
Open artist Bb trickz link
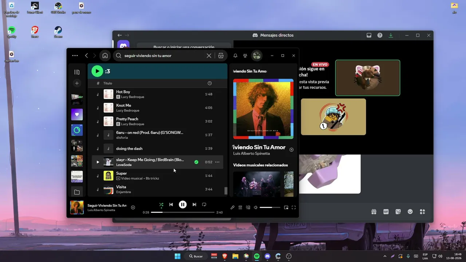152,178
